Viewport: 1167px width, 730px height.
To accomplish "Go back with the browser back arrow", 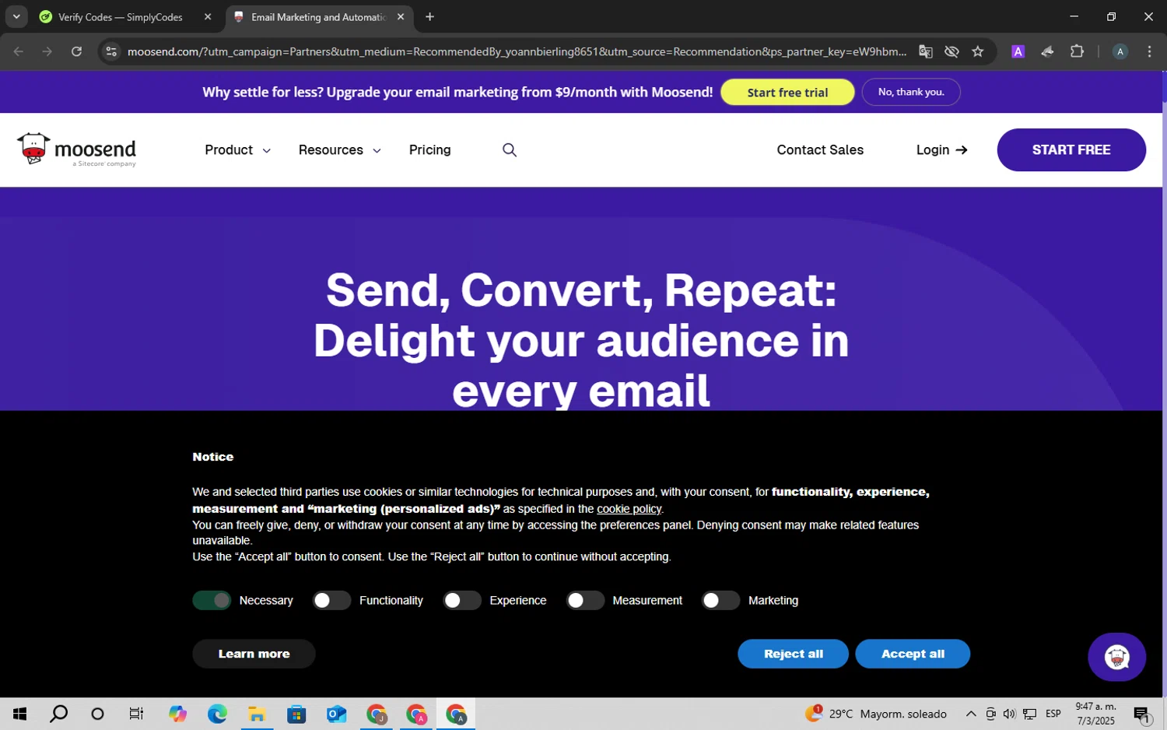I will [19, 51].
